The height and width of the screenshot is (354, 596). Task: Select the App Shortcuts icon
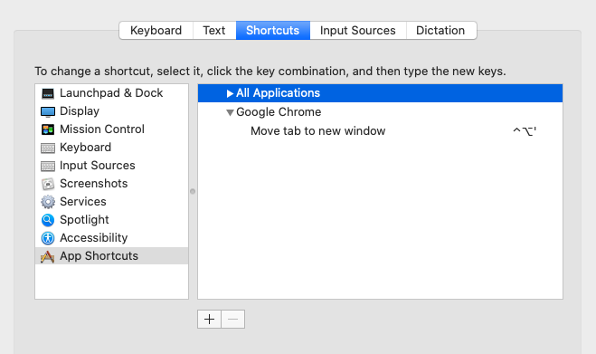point(48,256)
